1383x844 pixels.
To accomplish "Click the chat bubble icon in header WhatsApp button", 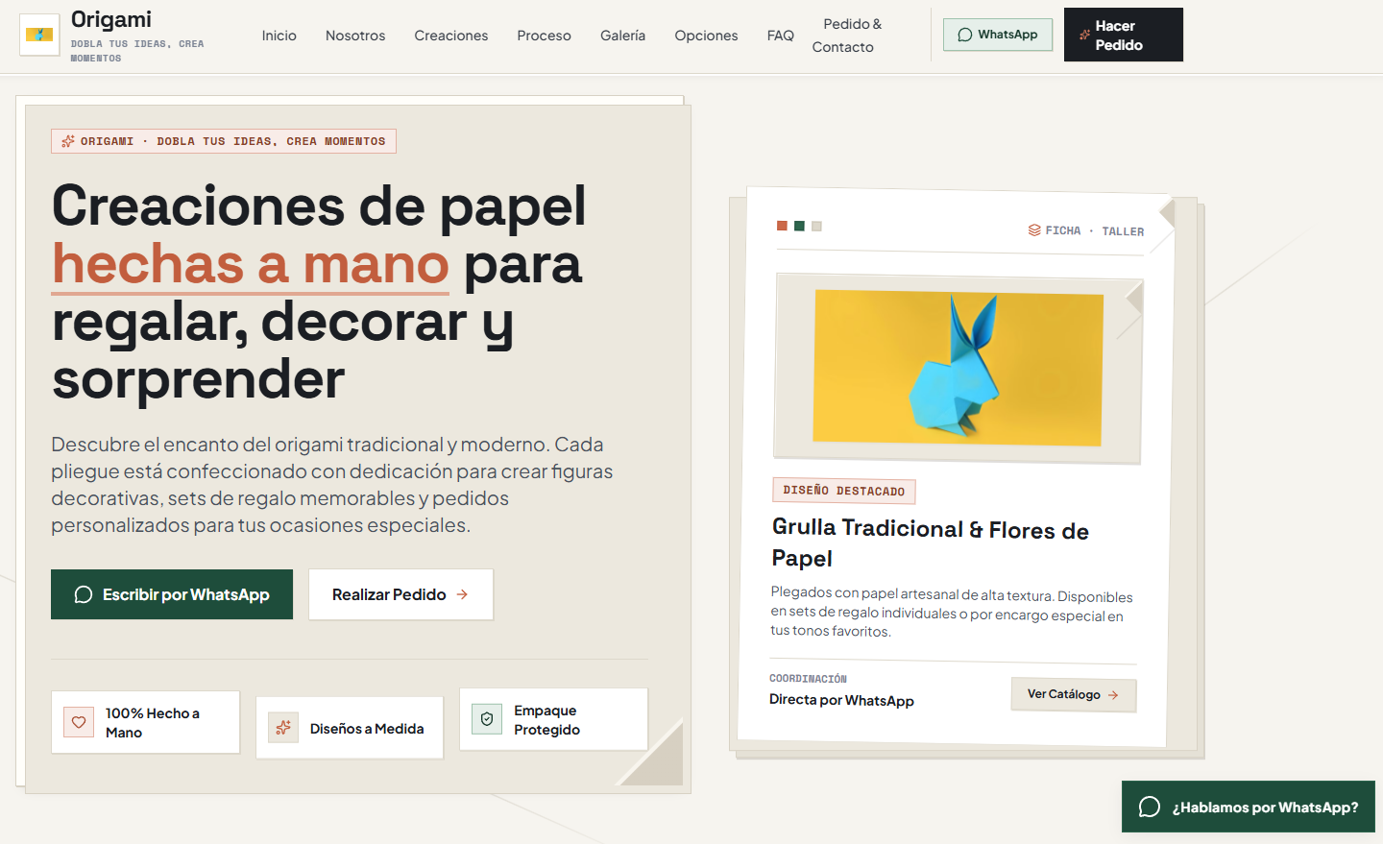I will pyautogui.click(x=965, y=35).
